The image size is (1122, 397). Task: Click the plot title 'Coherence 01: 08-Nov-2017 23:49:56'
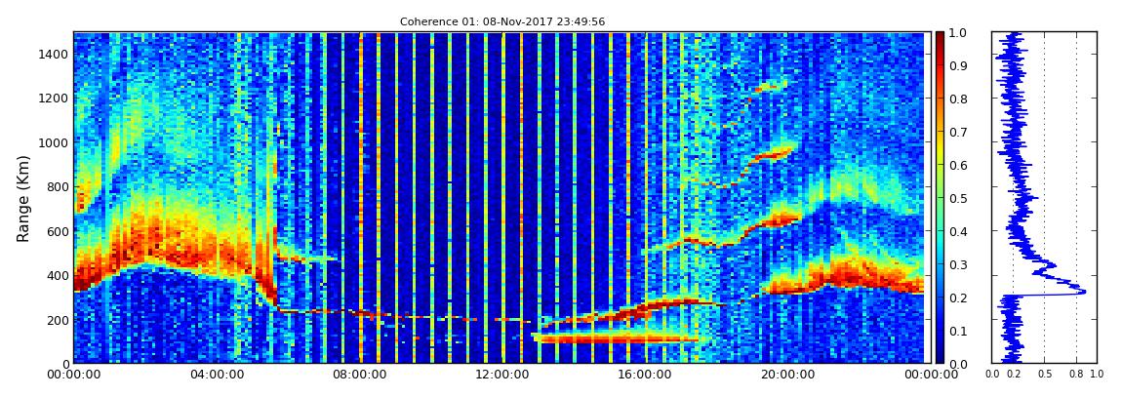tap(502, 21)
